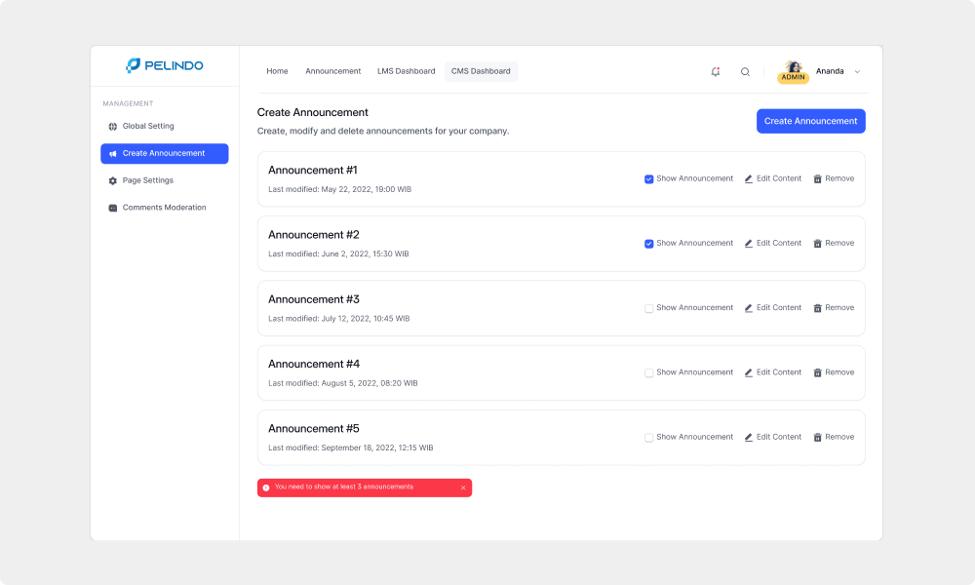Click trash icon for Announcement #2
This screenshot has width=975, height=585.
tap(818, 244)
